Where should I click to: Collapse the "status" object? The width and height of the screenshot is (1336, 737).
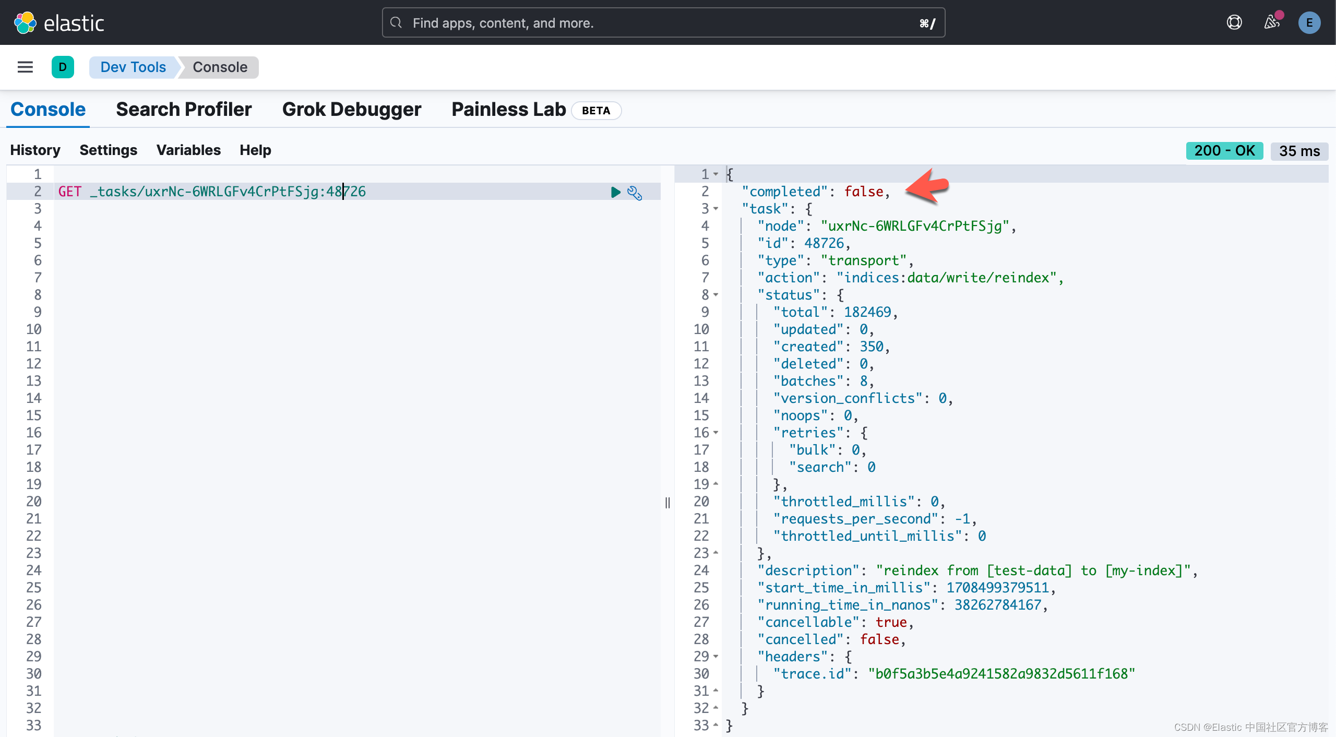pyautogui.click(x=715, y=295)
